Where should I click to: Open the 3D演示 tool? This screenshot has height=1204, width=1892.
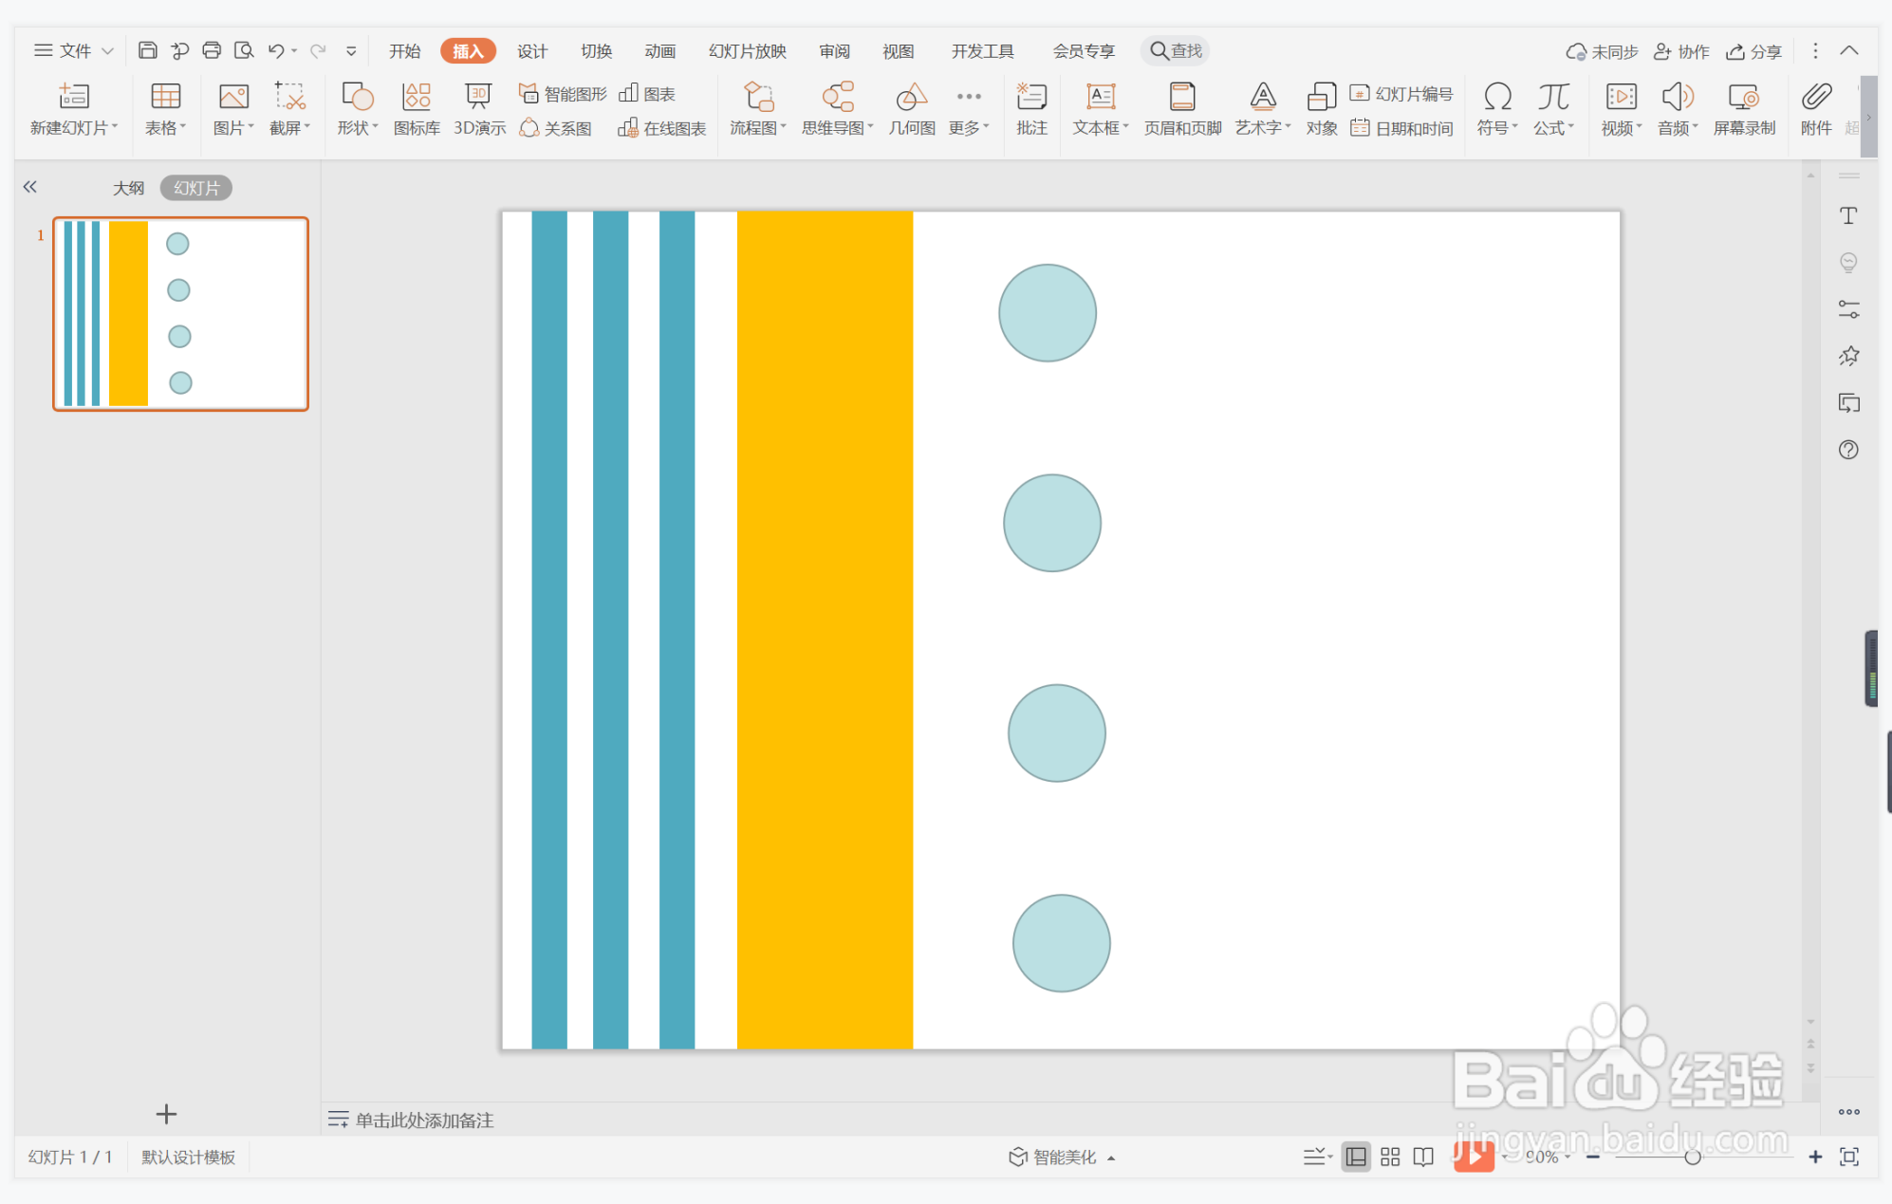point(478,109)
